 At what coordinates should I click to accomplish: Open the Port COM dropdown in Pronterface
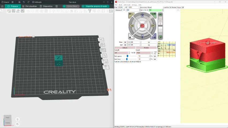point(121,7)
